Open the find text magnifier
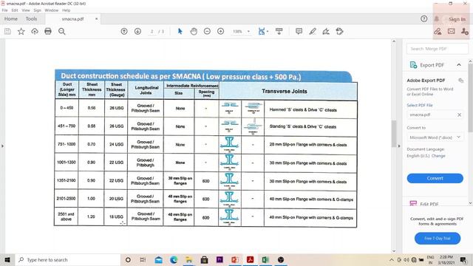473x266 pixels. coord(62,31)
